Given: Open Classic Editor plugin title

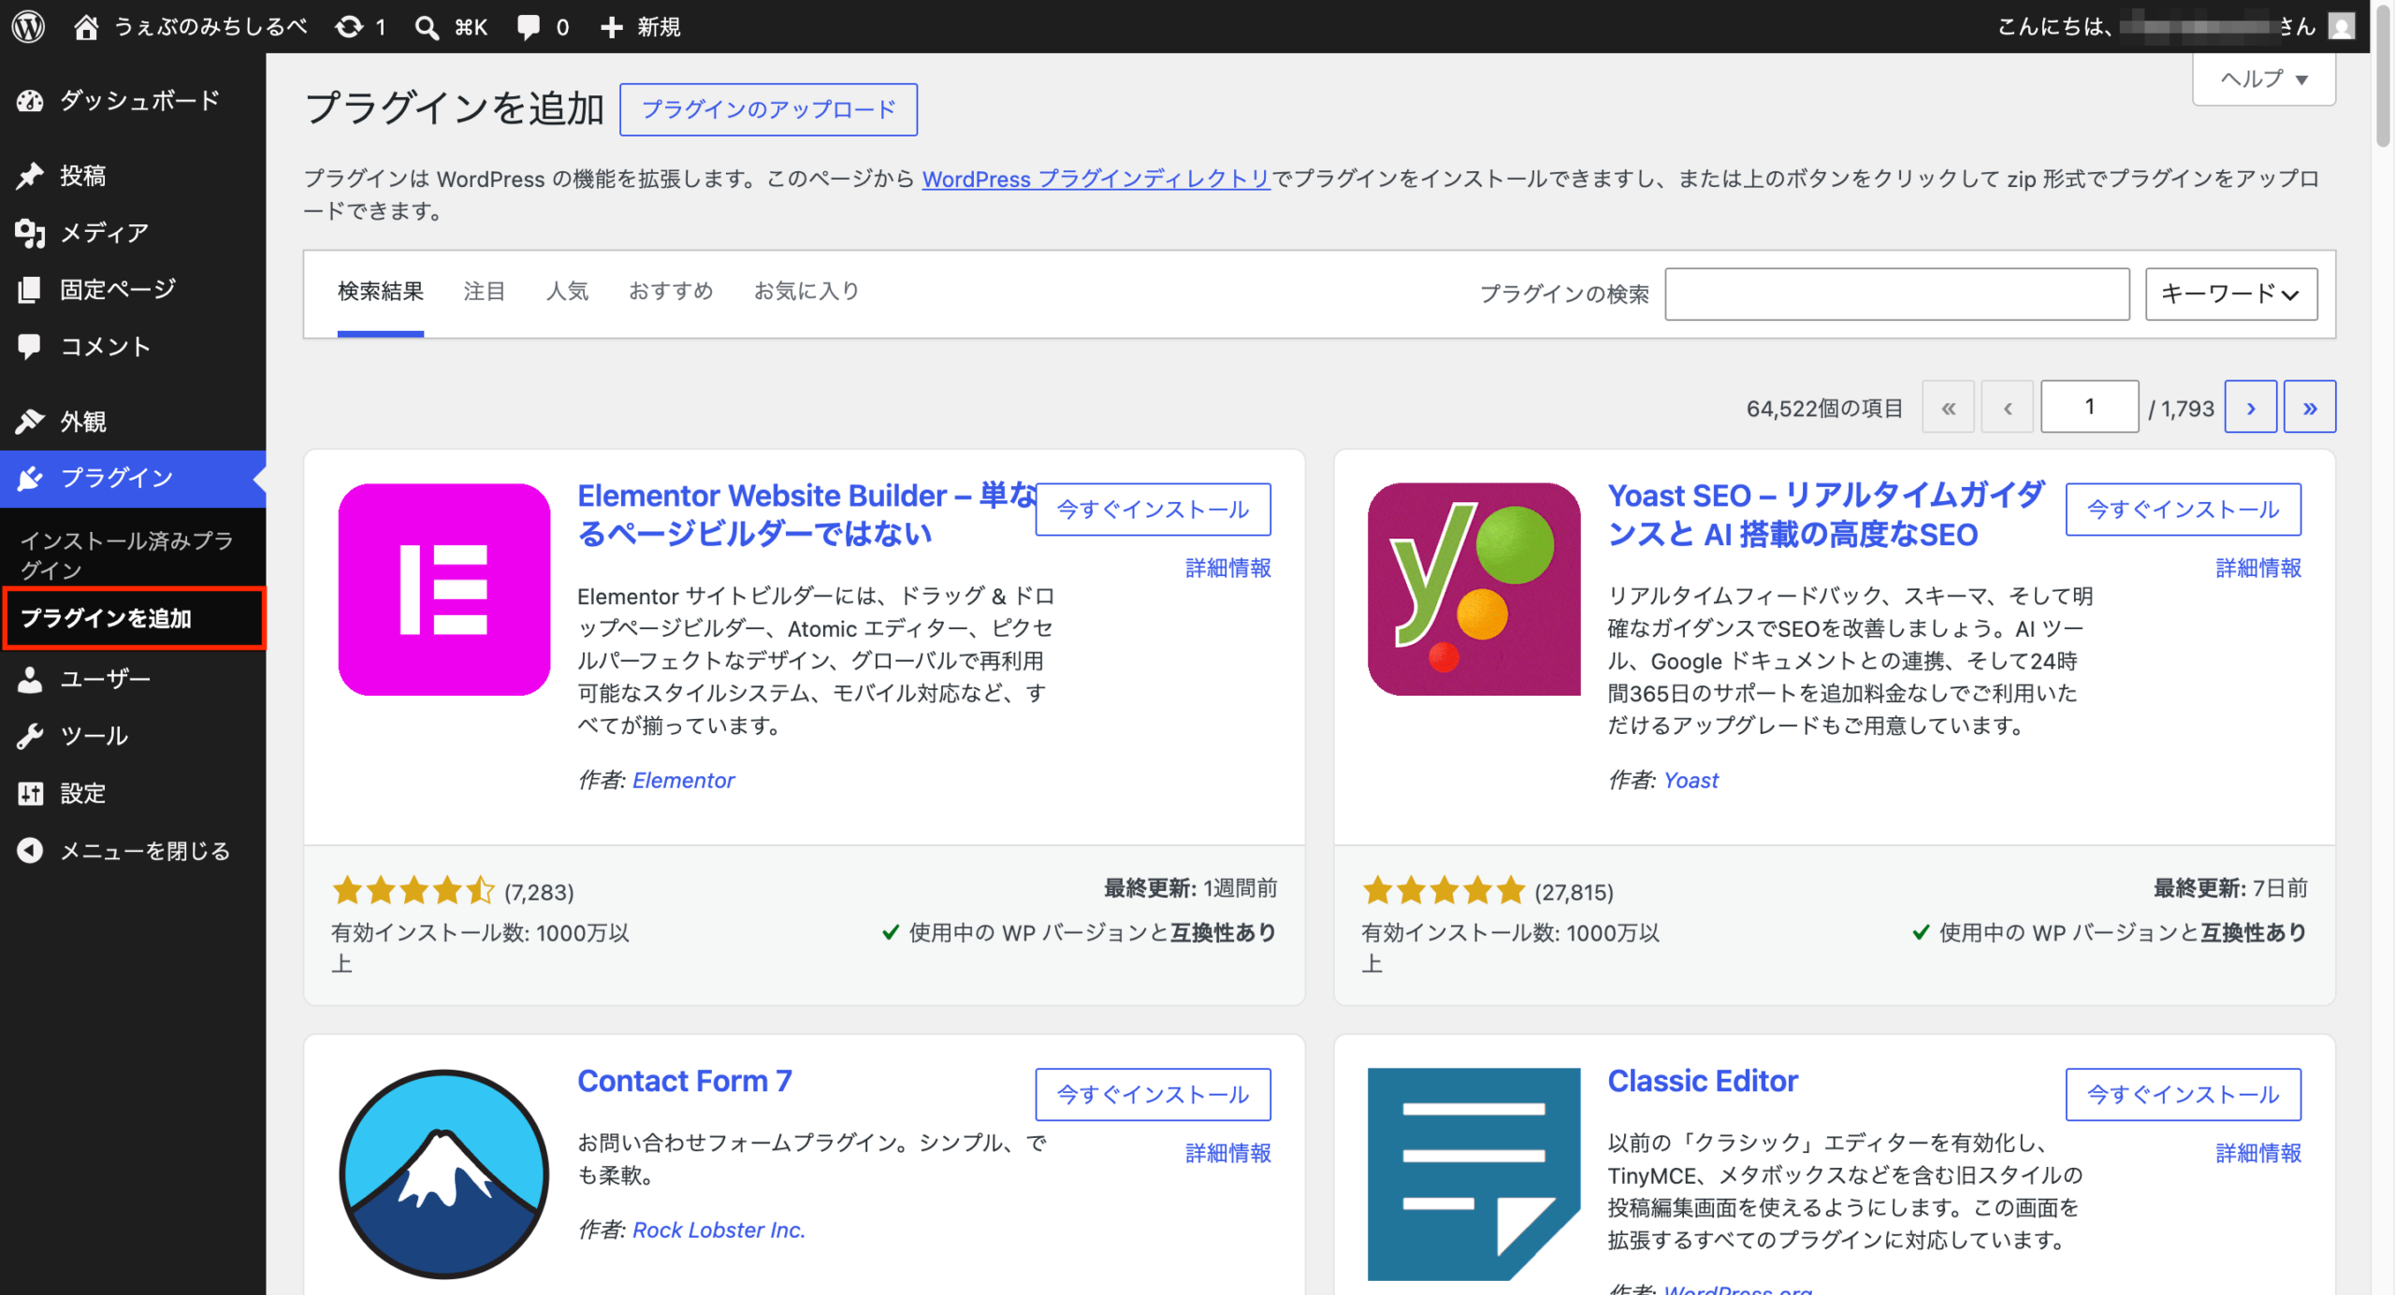Looking at the screenshot, I should [x=1703, y=1081].
